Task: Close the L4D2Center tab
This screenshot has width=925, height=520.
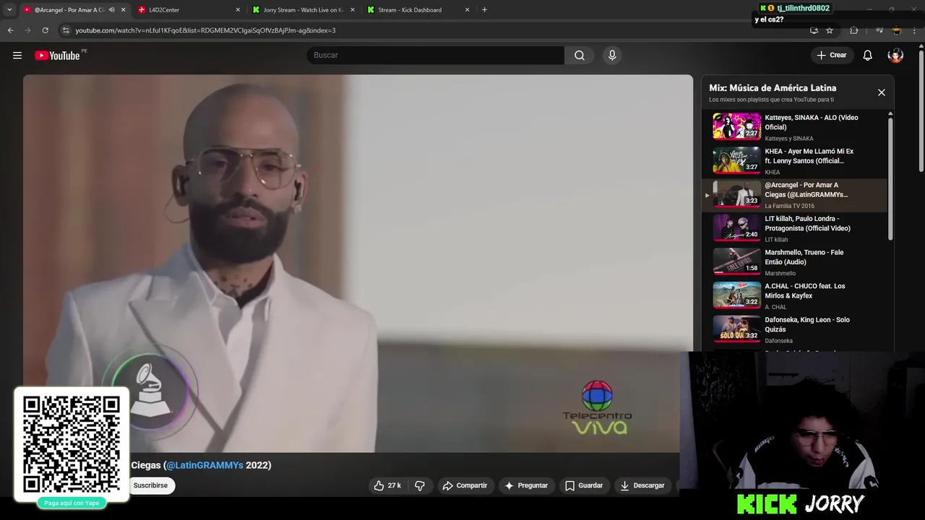Action: pos(238,10)
